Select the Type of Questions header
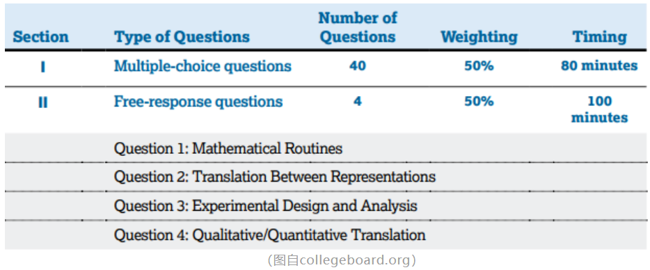 click(182, 37)
